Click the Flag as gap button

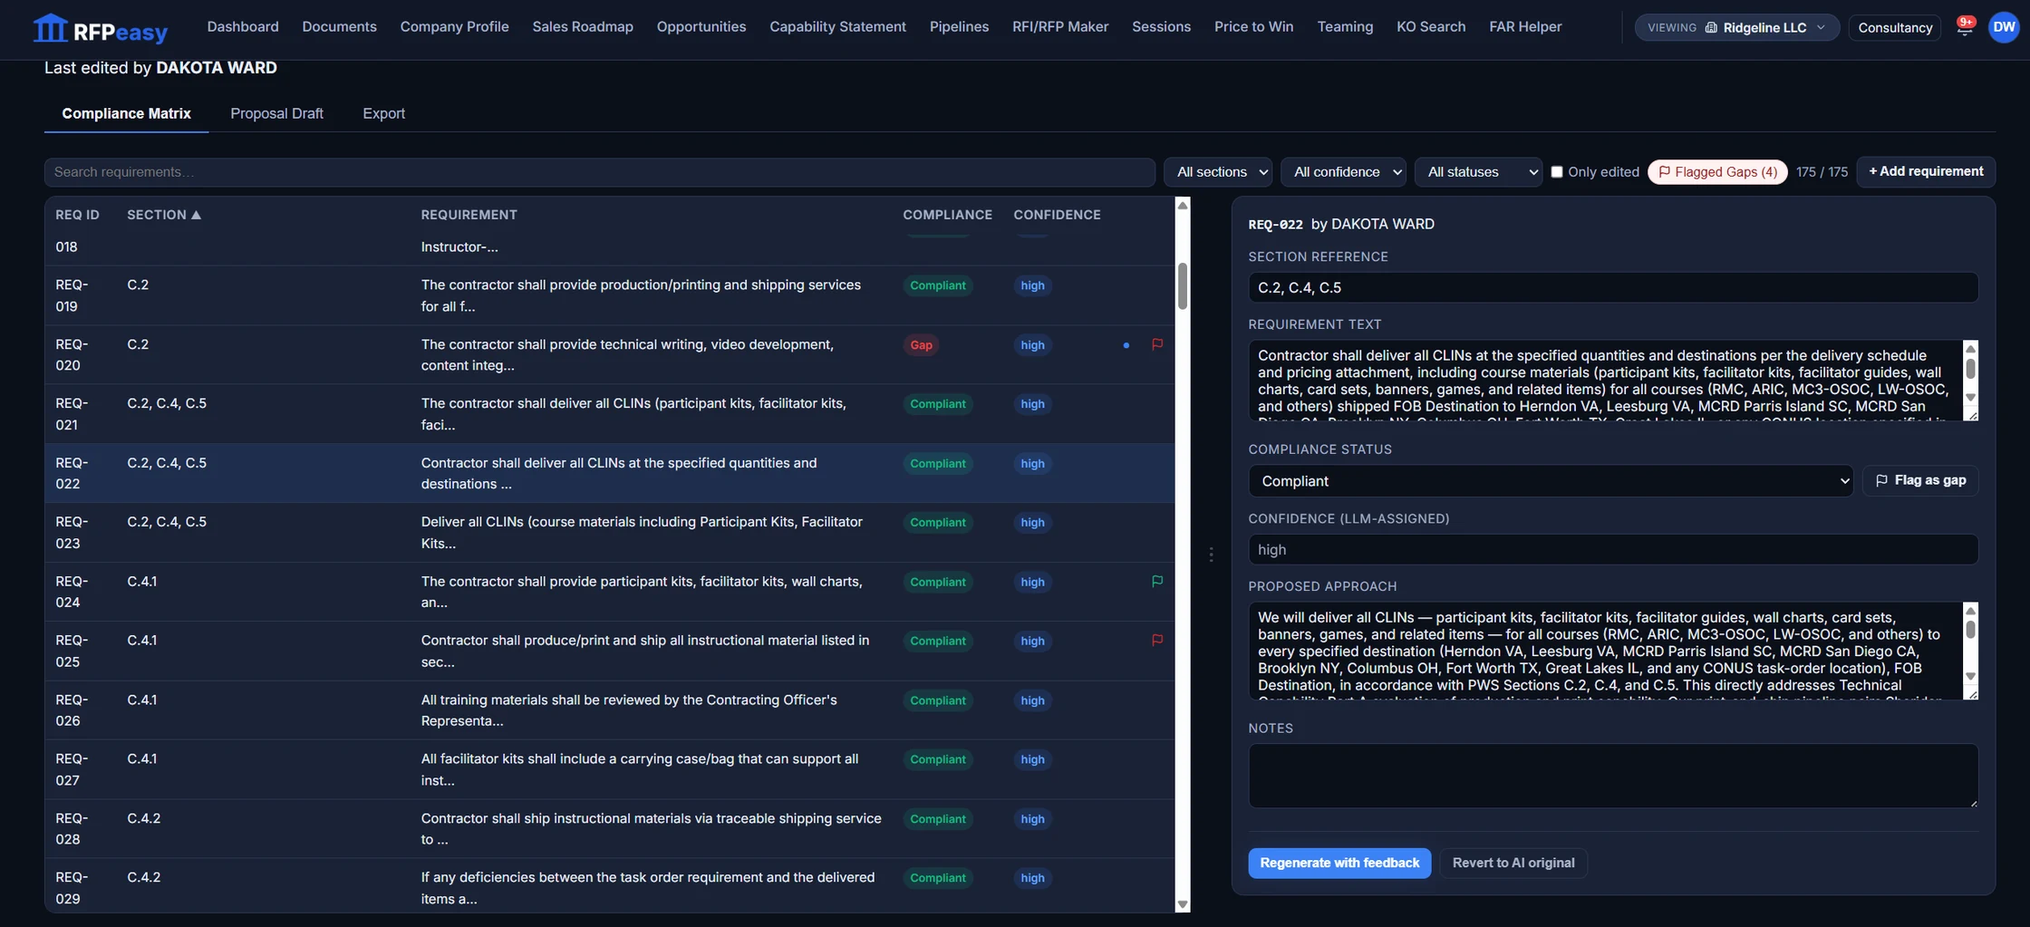coord(1919,480)
